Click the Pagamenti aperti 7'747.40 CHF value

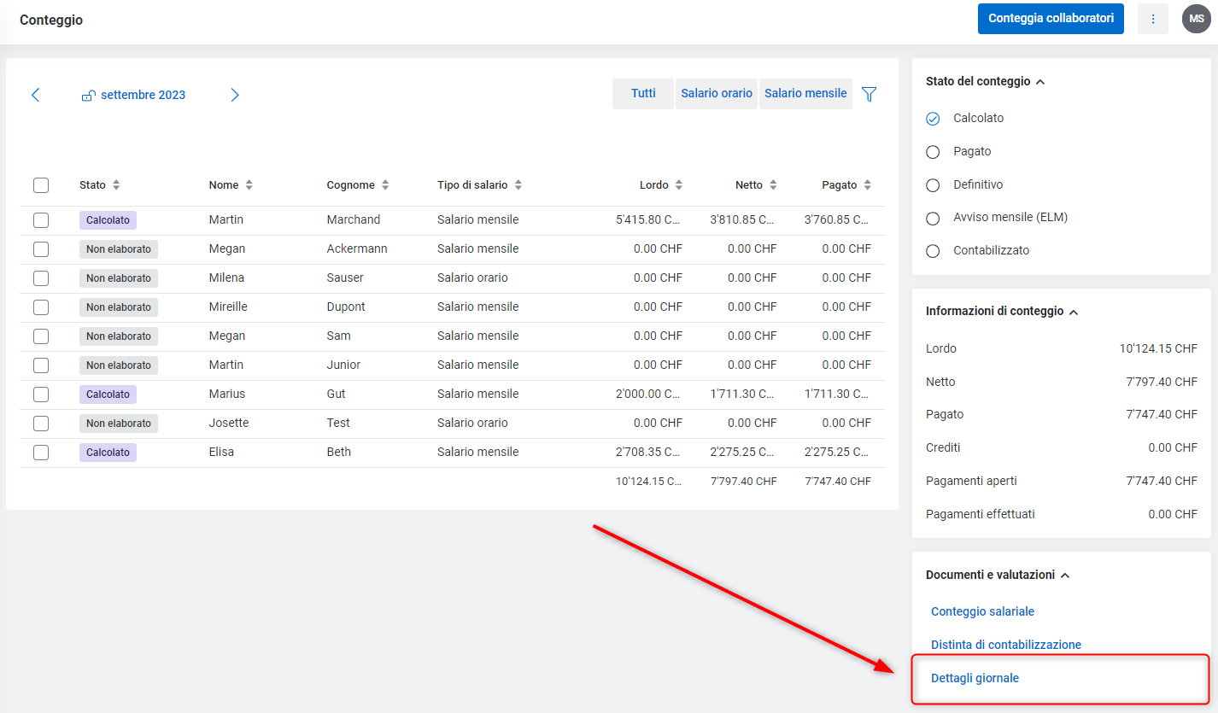coord(1162,482)
